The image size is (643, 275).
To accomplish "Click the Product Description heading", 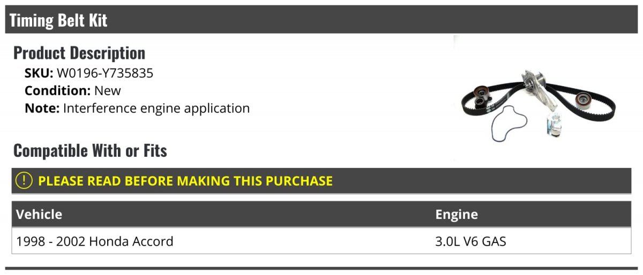I will click(x=79, y=53).
